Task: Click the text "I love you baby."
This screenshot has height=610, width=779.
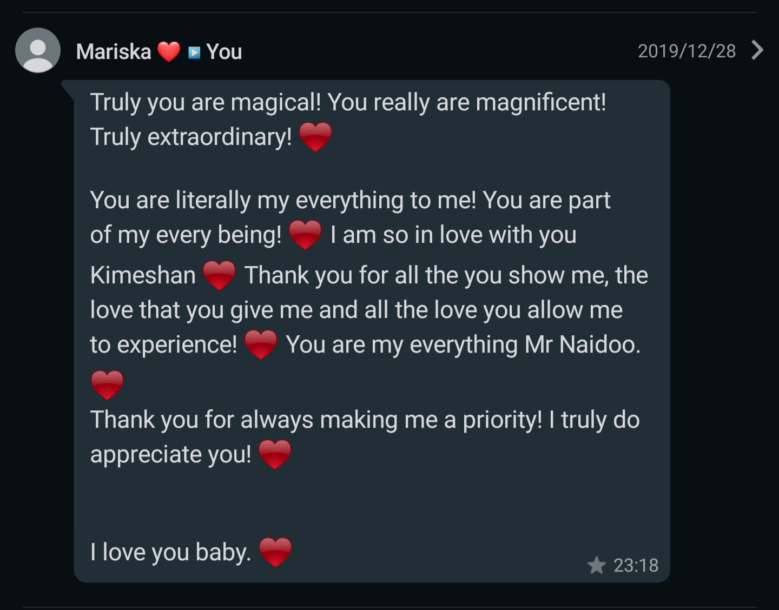Action: (170, 552)
